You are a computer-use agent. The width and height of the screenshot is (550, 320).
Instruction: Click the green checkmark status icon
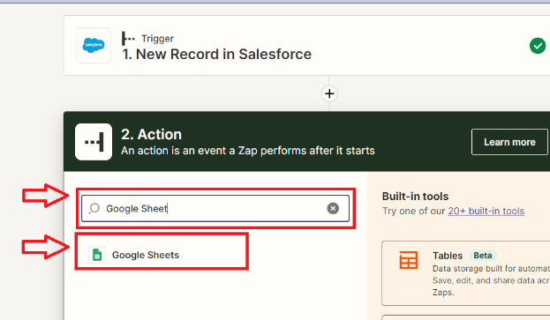[x=538, y=46]
